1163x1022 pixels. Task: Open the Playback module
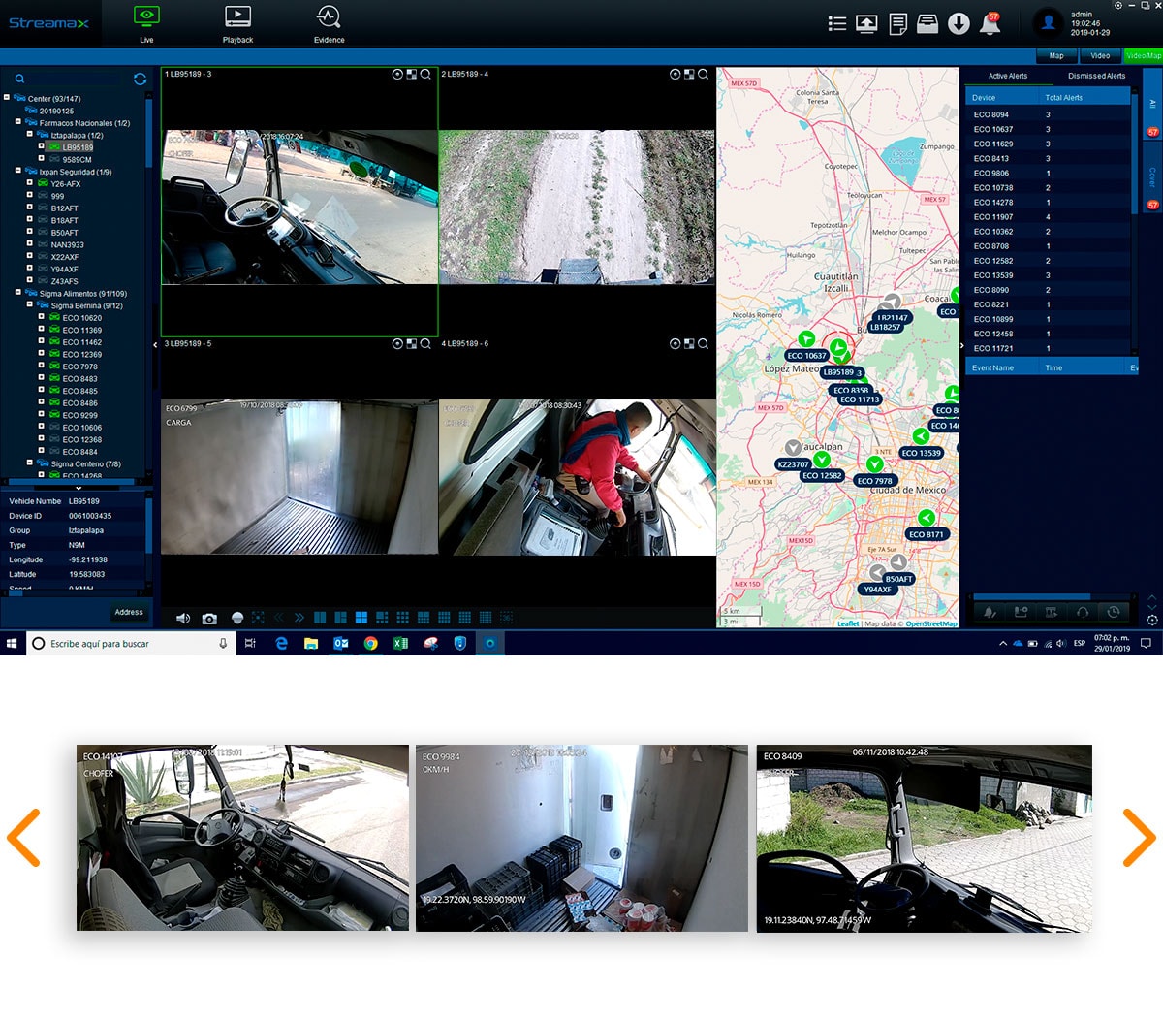point(237,23)
